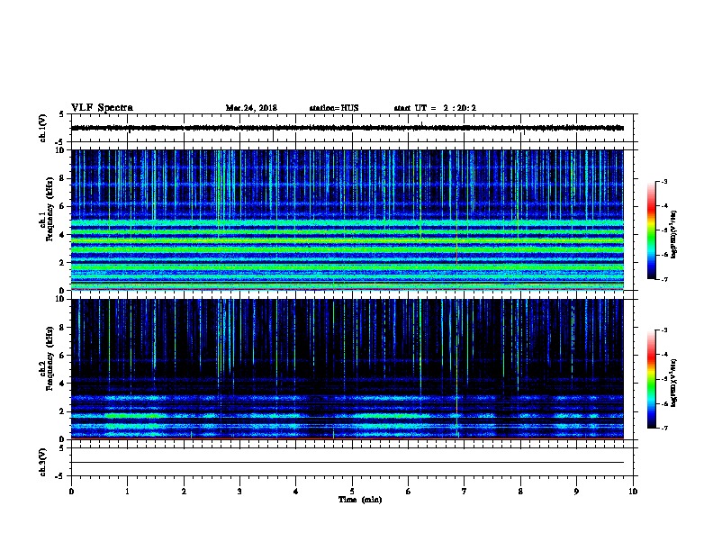Click time-axis tick label "8"

coord(520,492)
